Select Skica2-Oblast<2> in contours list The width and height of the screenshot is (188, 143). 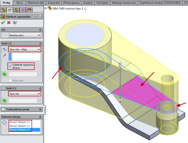(20, 126)
